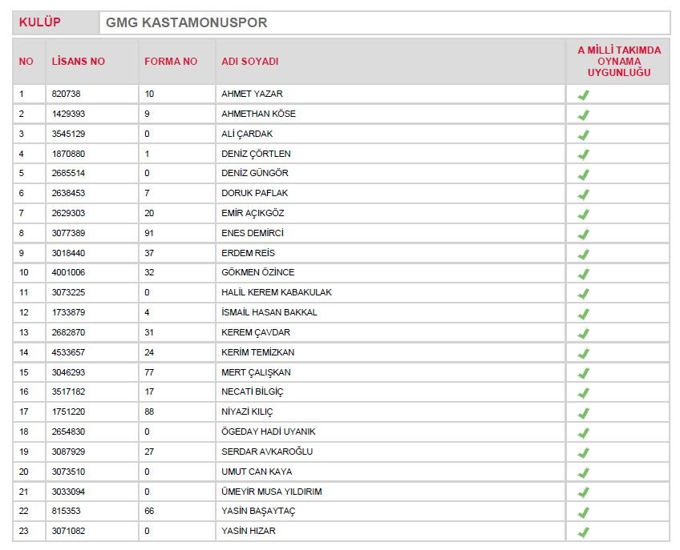The width and height of the screenshot is (680, 550).
Task: Click jersey number 91
Action: coord(149,233)
